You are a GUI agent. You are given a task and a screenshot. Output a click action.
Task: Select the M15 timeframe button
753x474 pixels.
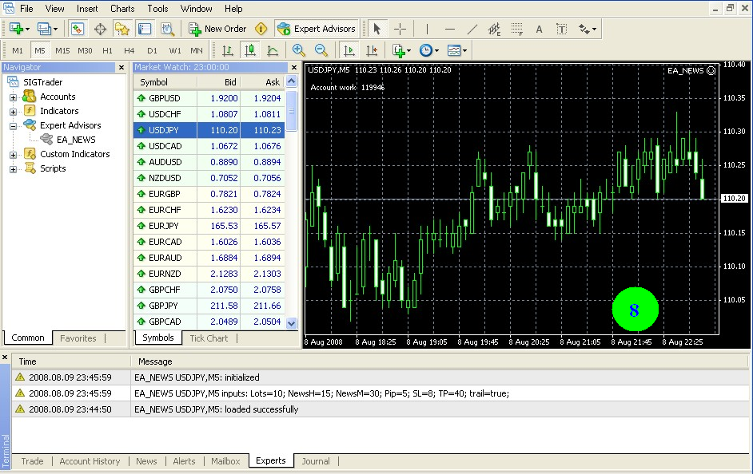(x=62, y=50)
